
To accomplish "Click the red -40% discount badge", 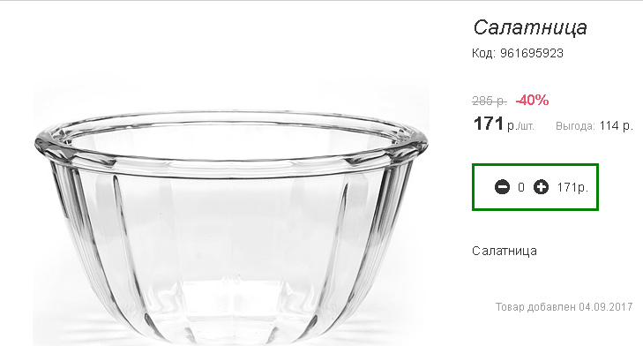I will pos(532,100).
